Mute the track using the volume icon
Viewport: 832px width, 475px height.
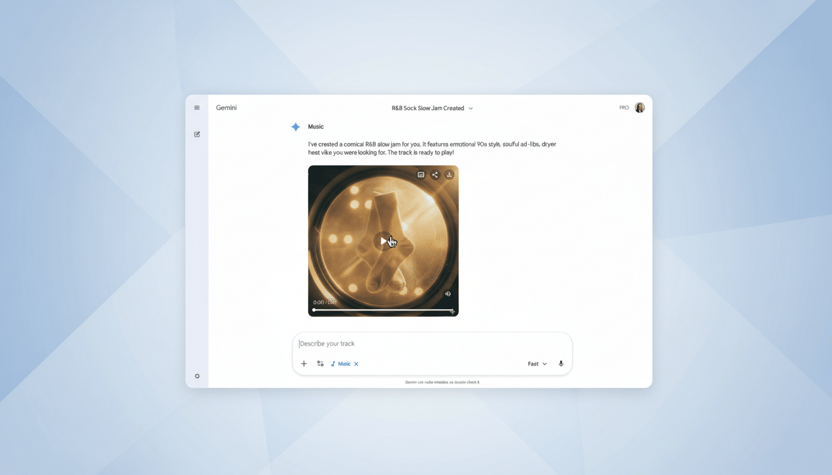click(x=448, y=294)
